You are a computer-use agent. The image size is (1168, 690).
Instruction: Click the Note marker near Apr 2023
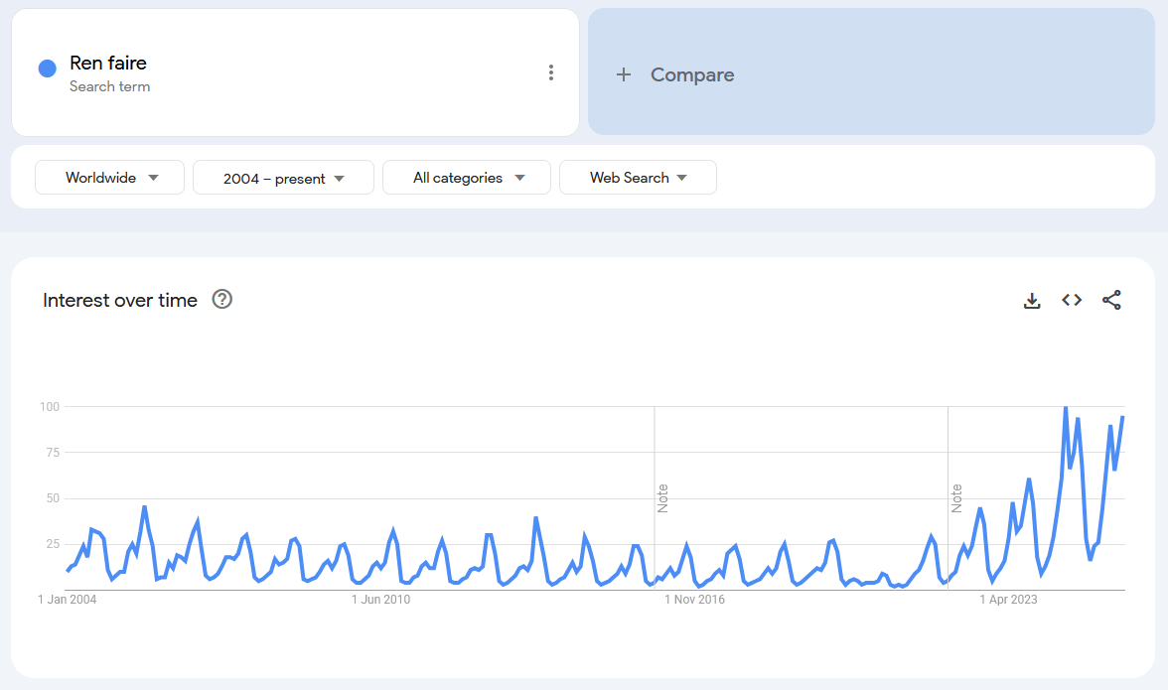tap(956, 498)
